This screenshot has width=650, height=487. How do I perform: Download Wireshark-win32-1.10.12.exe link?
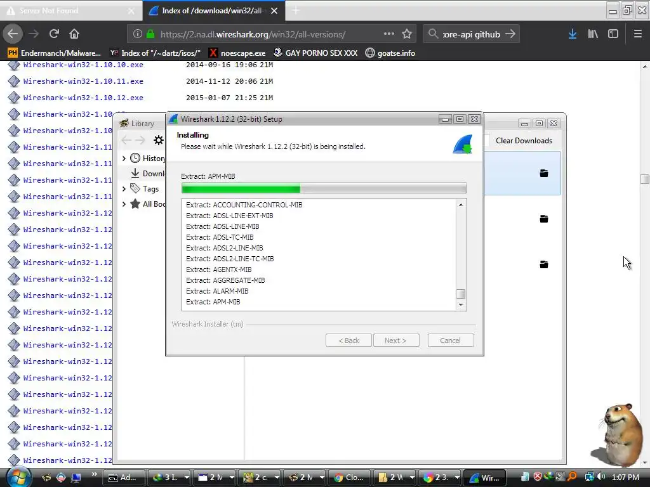(83, 98)
